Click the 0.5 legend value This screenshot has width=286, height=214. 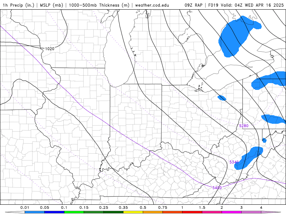[x=143, y=208]
